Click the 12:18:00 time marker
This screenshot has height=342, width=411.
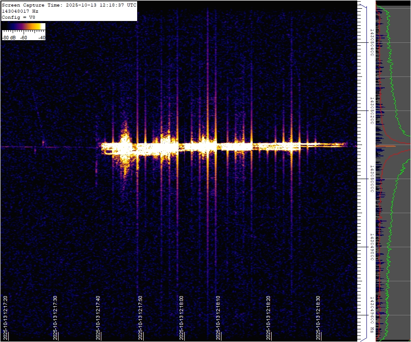(x=182, y=317)
